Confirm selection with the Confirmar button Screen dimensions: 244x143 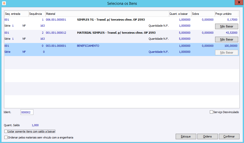(229, 136)
